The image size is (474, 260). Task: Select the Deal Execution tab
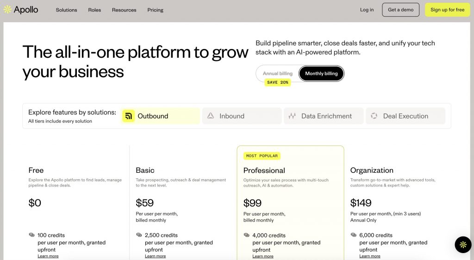[x=405, y=116]
